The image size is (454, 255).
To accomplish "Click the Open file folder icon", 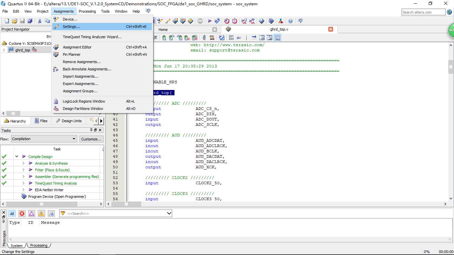I will point(14,21).
